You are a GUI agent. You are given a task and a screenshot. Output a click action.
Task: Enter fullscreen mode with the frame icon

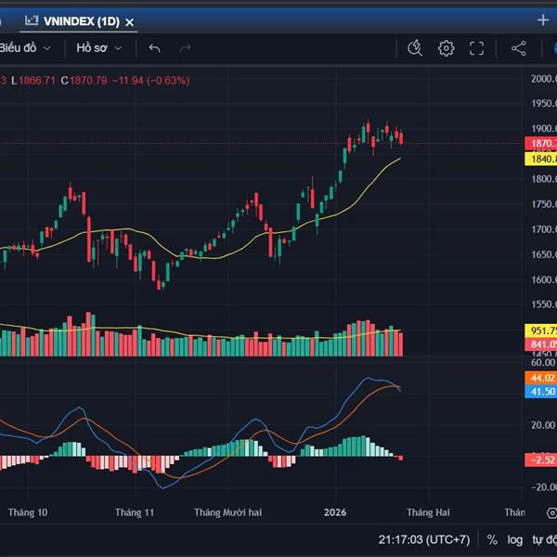pyautogui.click(x=477, y=48)
